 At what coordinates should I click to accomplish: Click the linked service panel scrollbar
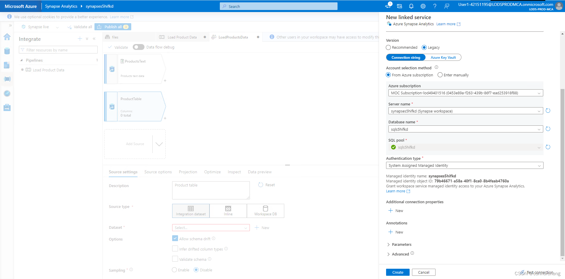coord(562,172)
